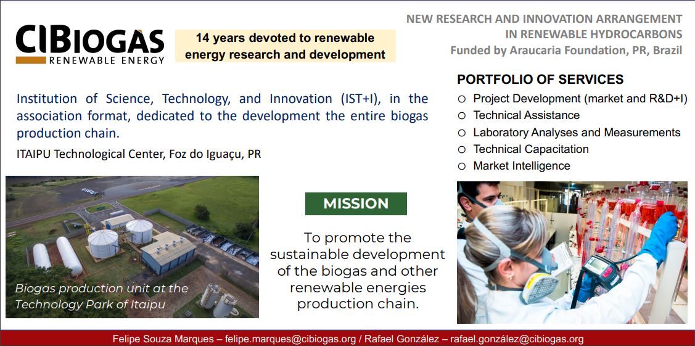Click the mission statement 'To promote the sustainable development'
Image resolution: width=695 pixels, height=346 pixels.
[x=358, y=271]
